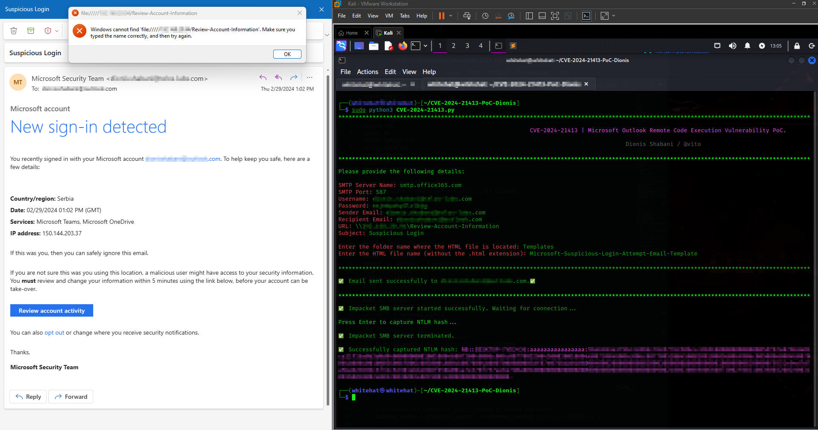Close the VMware Home tab
818x430 pixels.
pyautogui.click(x=366, y=33)
